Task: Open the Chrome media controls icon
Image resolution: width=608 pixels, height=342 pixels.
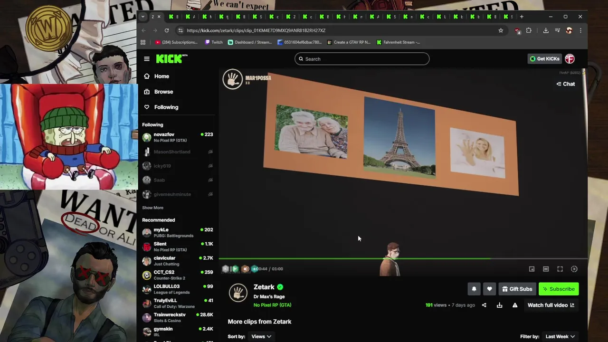Action: pos(558,30)
